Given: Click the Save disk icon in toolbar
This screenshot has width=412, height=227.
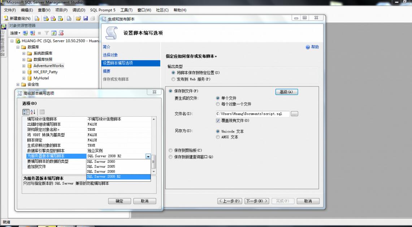Looking at the screenshot, I should pyautogui.click(x=86, y=18).
